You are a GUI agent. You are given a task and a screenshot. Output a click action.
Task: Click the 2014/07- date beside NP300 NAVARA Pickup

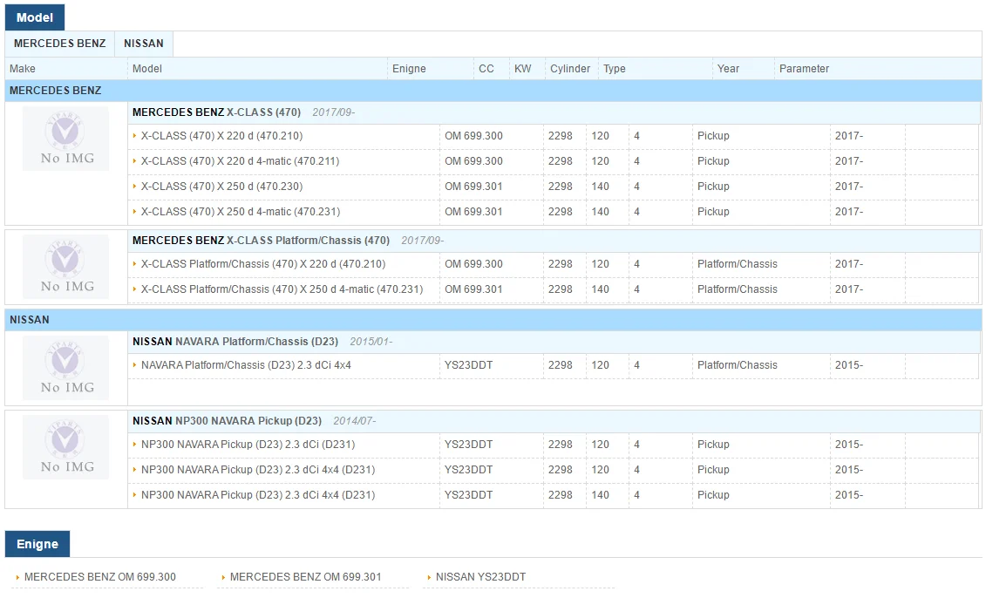tap(355, 421)
